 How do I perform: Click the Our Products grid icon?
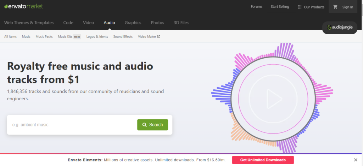coord(300,7)
